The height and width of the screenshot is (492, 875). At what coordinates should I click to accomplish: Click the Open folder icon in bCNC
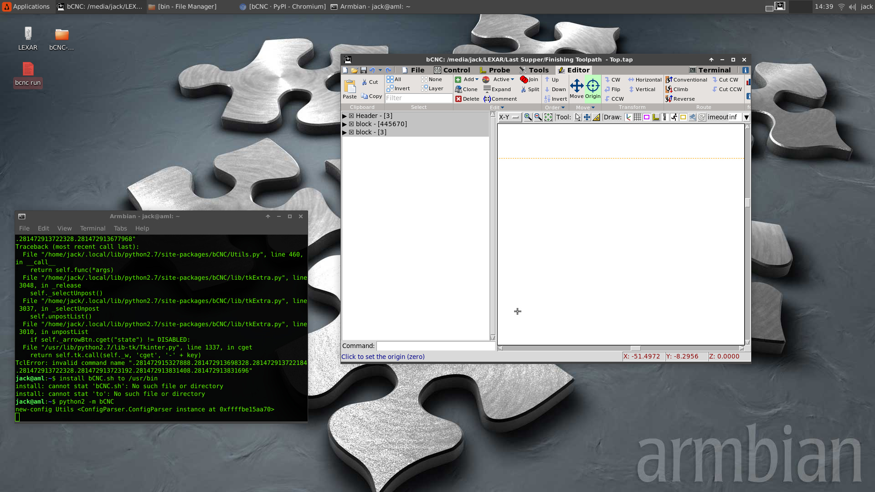pyautogui.click(x=355, y=70)
